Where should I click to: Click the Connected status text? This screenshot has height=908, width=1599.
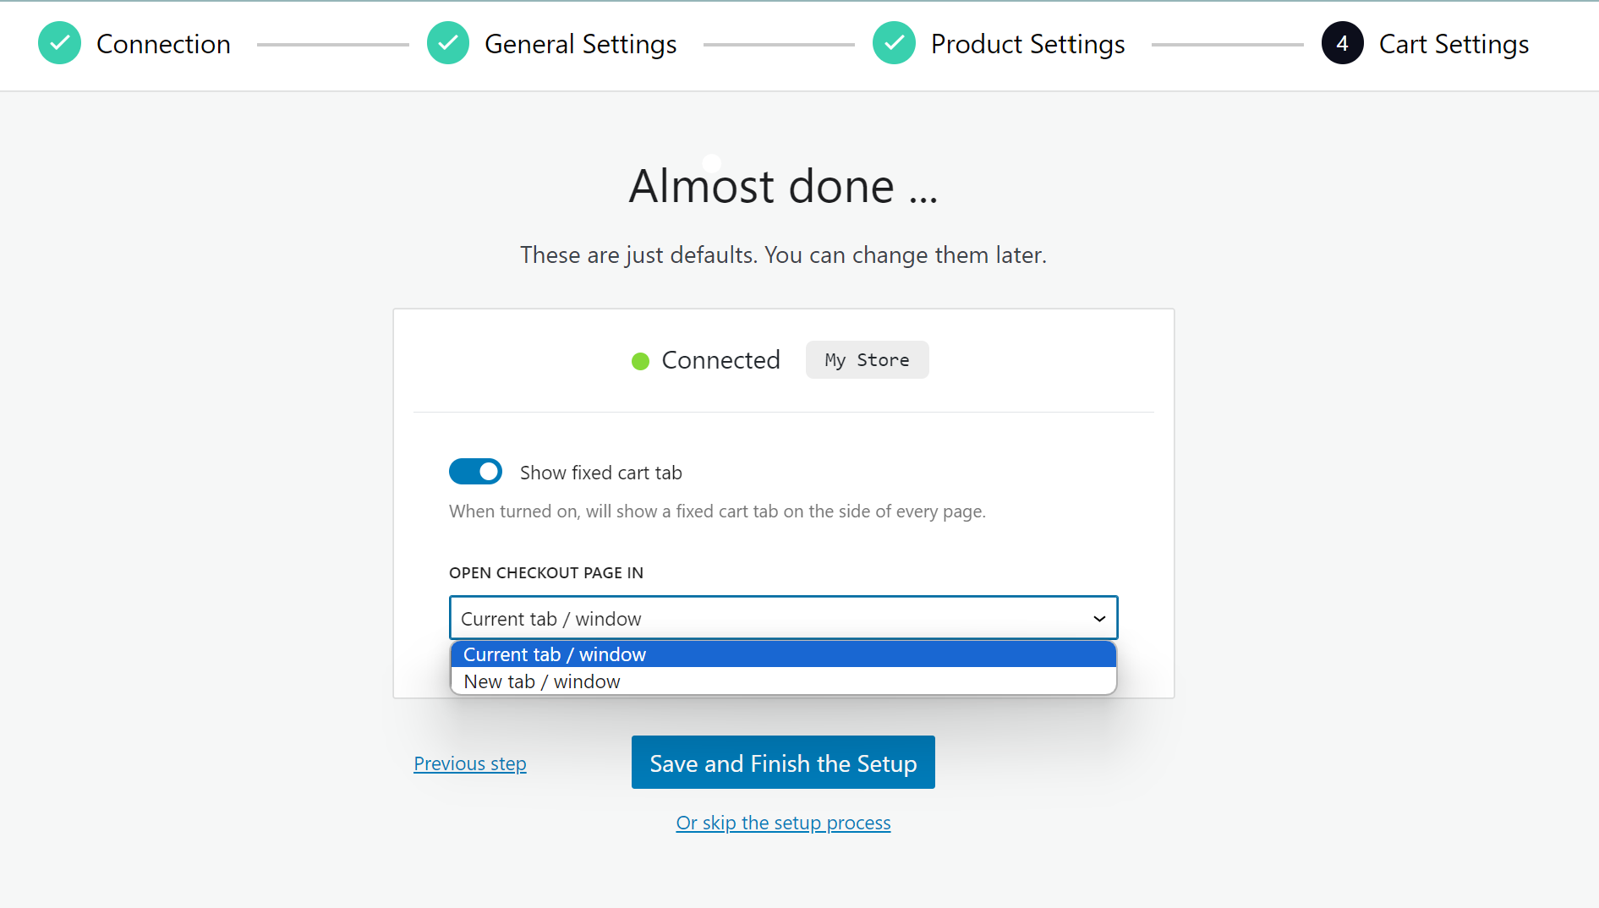point(720,360)
